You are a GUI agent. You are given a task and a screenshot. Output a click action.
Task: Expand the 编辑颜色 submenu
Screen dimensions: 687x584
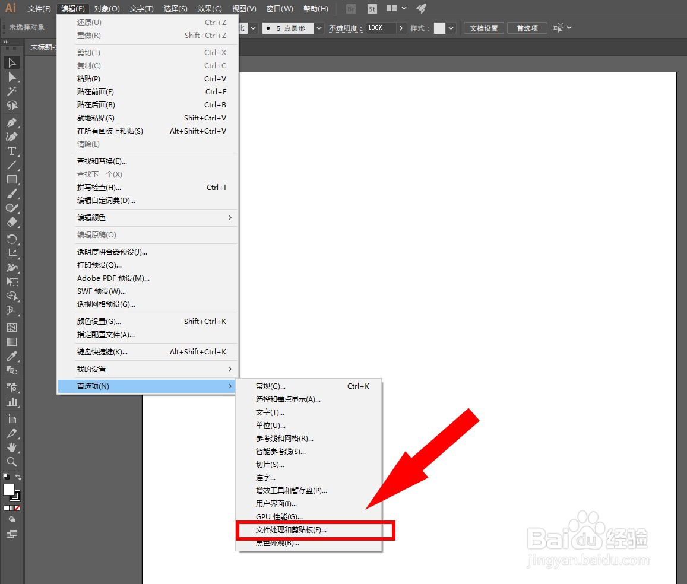(x=148, y=218)
